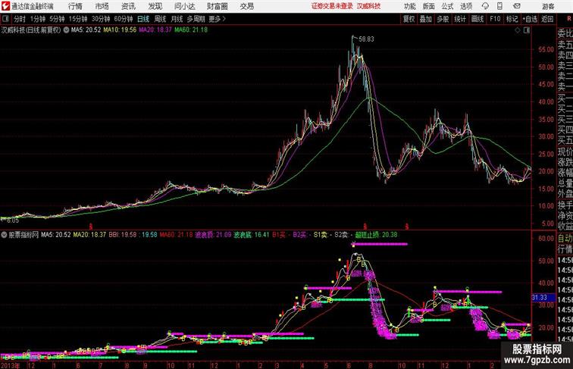Click the 标记 mark button

[x=512, y=19]
